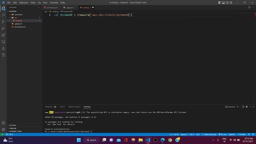256x144 pixels.
Task: Click the Ln, Col cursor position indicator
Action: pos(174,134)
